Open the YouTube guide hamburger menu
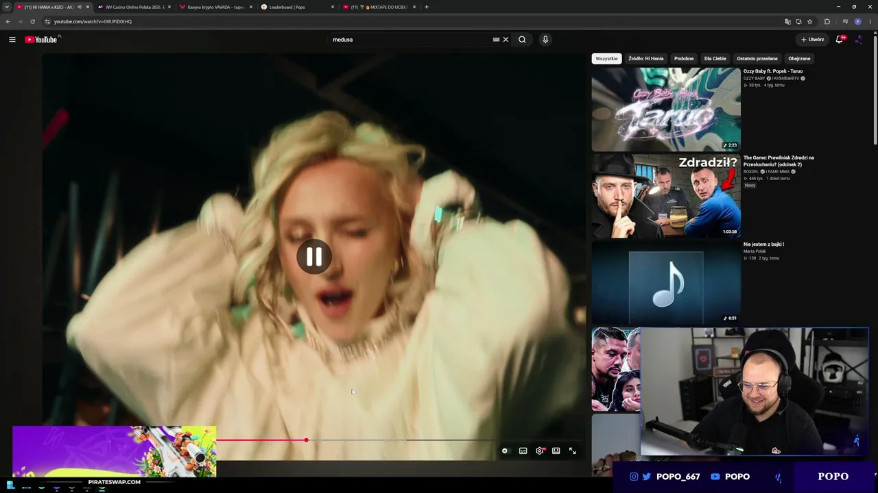This screenshot has height=493, width=878. click(x=12, y=40)
